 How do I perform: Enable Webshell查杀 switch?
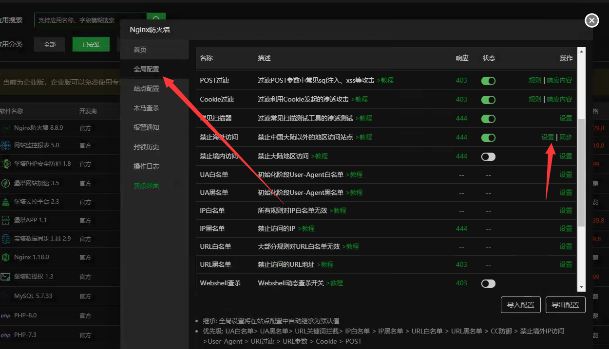(488, 283)
